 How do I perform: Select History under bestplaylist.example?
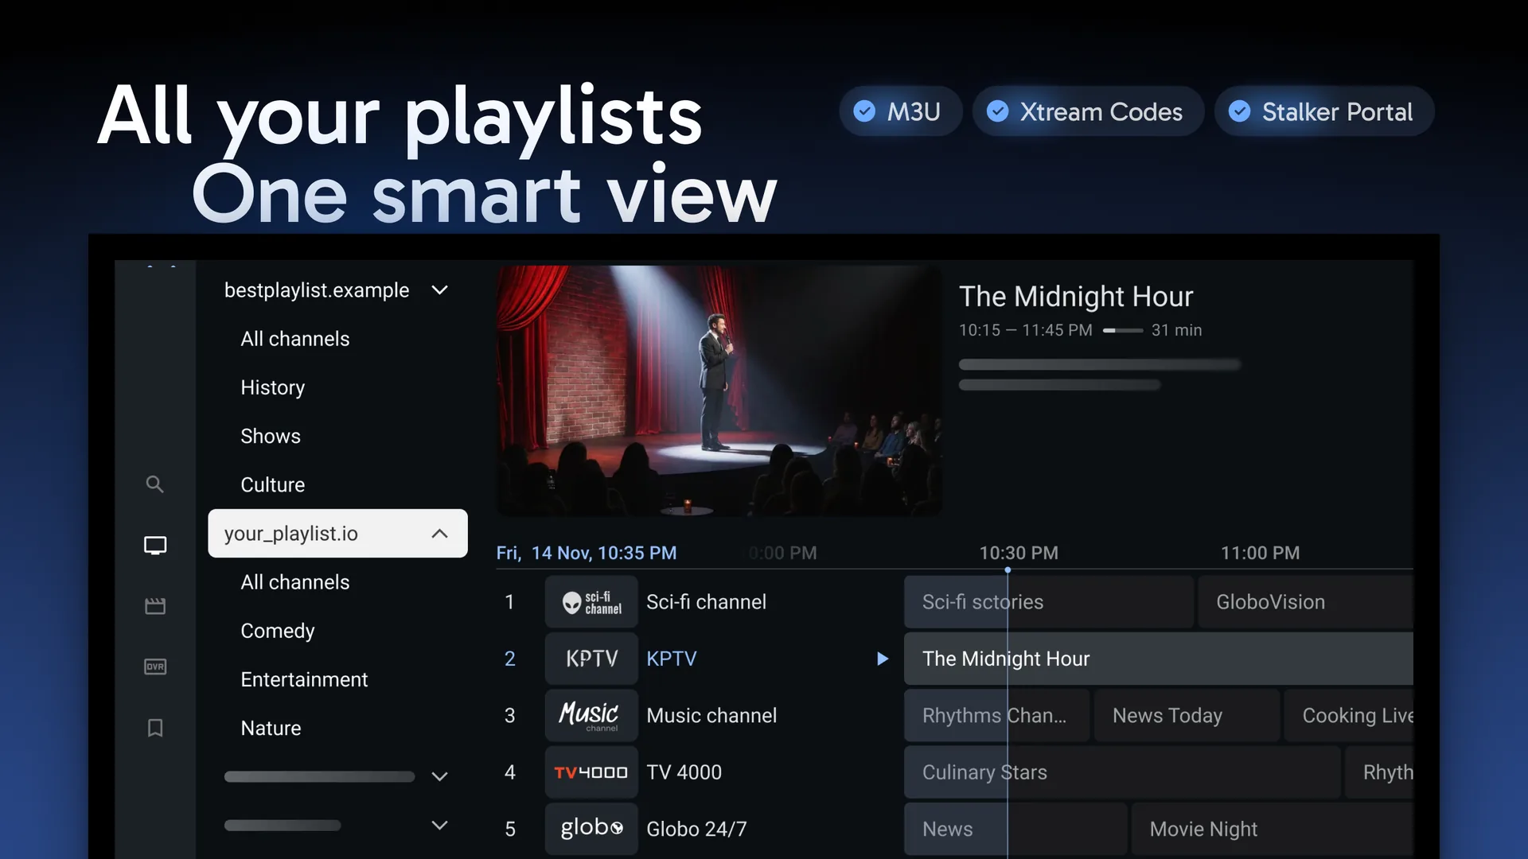coord(272,387)
